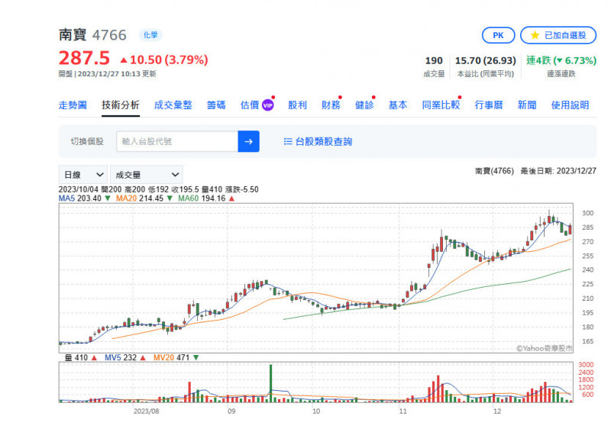This screenshot has height=429, width=611.
Task: Click the tallest green volume bar
Action: click(x=271, y=383)
